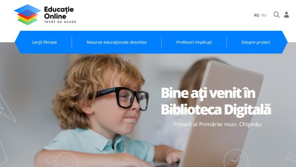Screen dimensions: 296x167
Task: Click the clock outline decoration
Action: click(236, 158)
